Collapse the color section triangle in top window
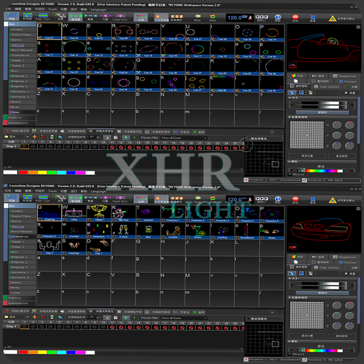This screenshot has height=364, width=364. coord(289,161)
